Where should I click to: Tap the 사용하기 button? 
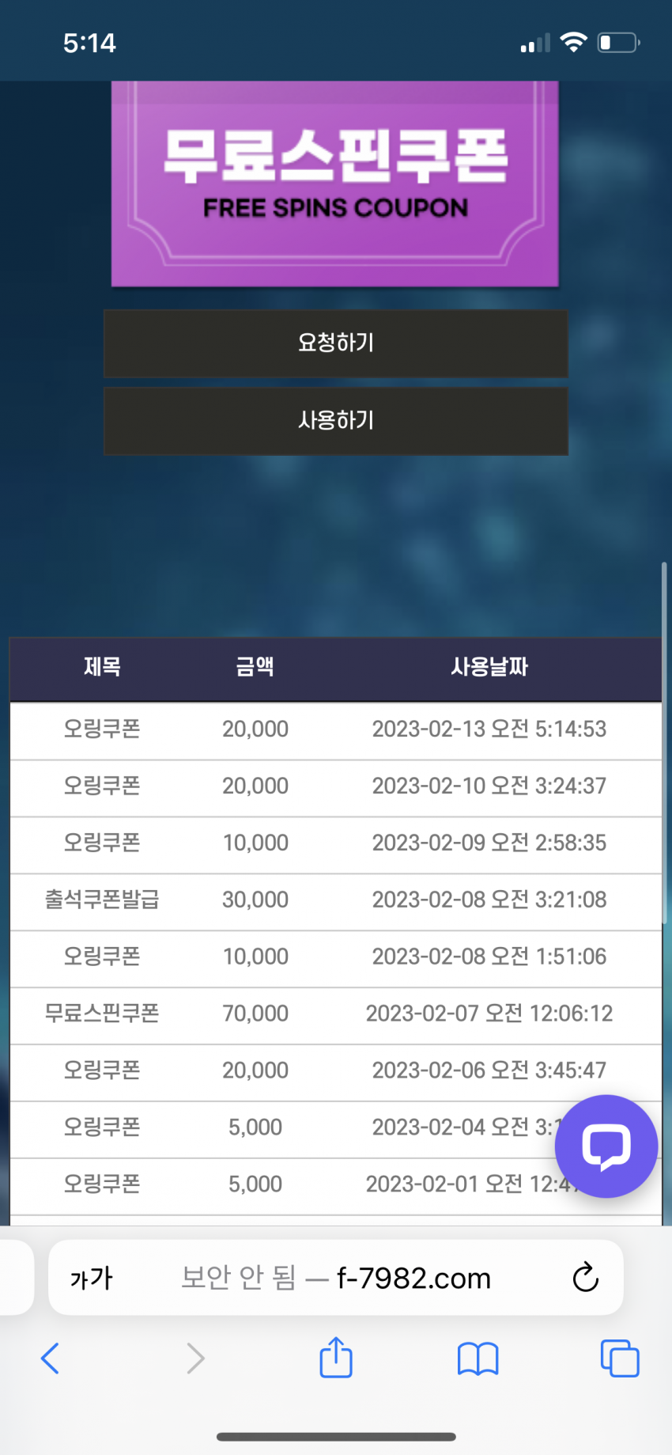point(336,421)
